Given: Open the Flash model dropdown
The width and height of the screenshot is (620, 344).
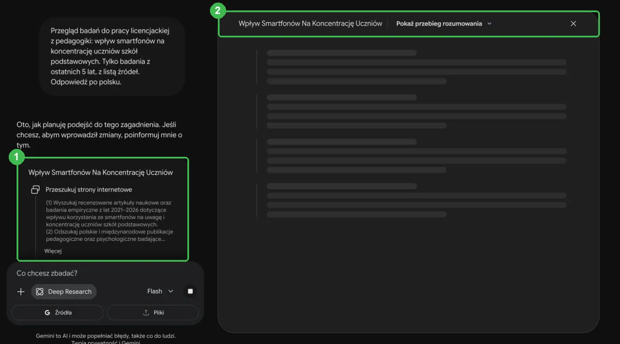Looking at the screenshot, I should pyautogui.click(x=160, y=291).
